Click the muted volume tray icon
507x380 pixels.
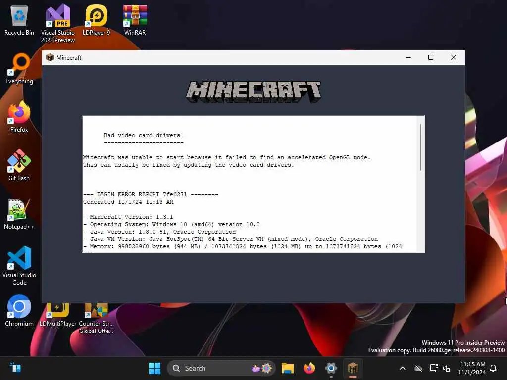tap(447, 368)
